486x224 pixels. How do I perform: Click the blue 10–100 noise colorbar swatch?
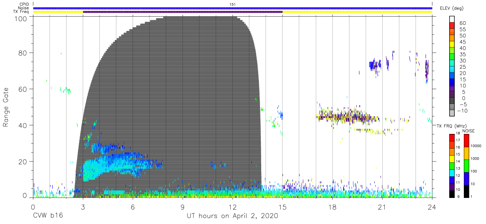pos(466,179)
